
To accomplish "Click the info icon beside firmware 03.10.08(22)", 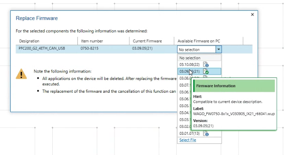I will point(206,65).
